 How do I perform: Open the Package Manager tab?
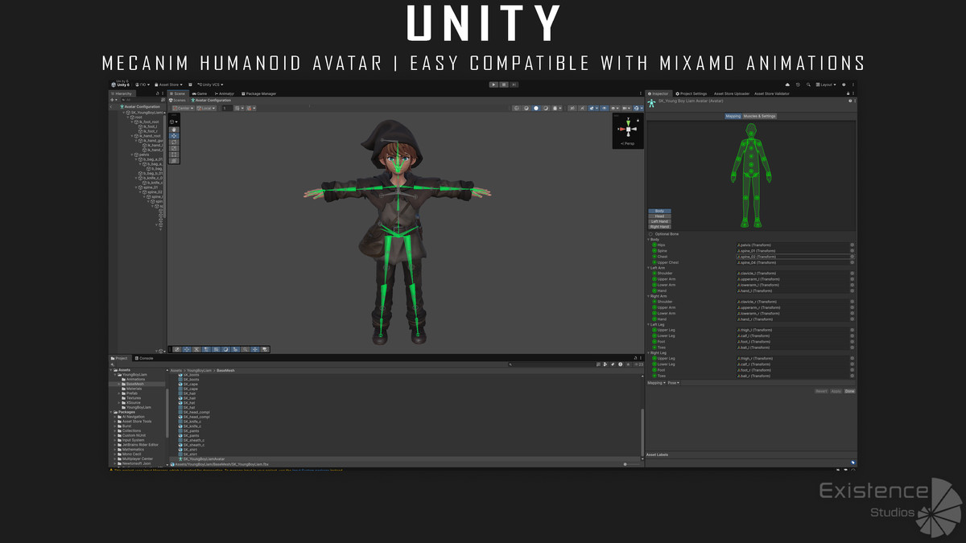click(x=258, y=93)
